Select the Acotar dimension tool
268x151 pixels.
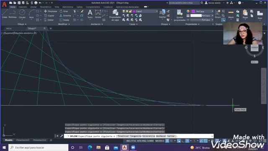pos(98,14)
